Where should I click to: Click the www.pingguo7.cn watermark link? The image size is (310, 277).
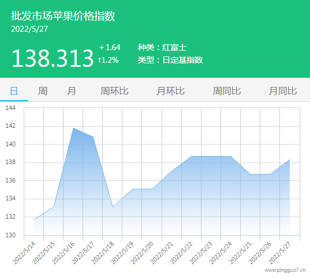pos(285,270)
